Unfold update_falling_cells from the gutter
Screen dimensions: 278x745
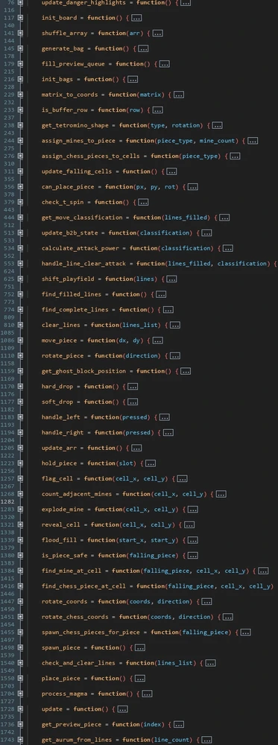tap(20, 171)
